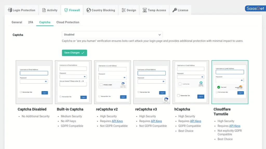Click username field in Cloudflare Turnstile preview
Viewport: 266px width, 149px height.
coord(230,72)
